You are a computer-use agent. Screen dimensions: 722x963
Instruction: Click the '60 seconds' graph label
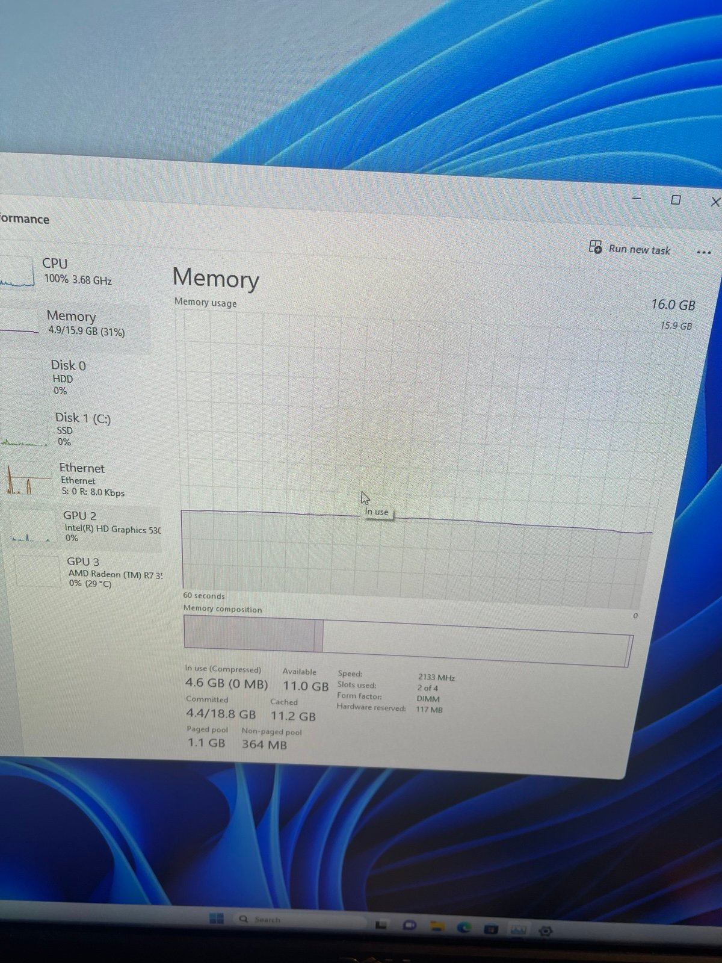[x=204, y=595]
